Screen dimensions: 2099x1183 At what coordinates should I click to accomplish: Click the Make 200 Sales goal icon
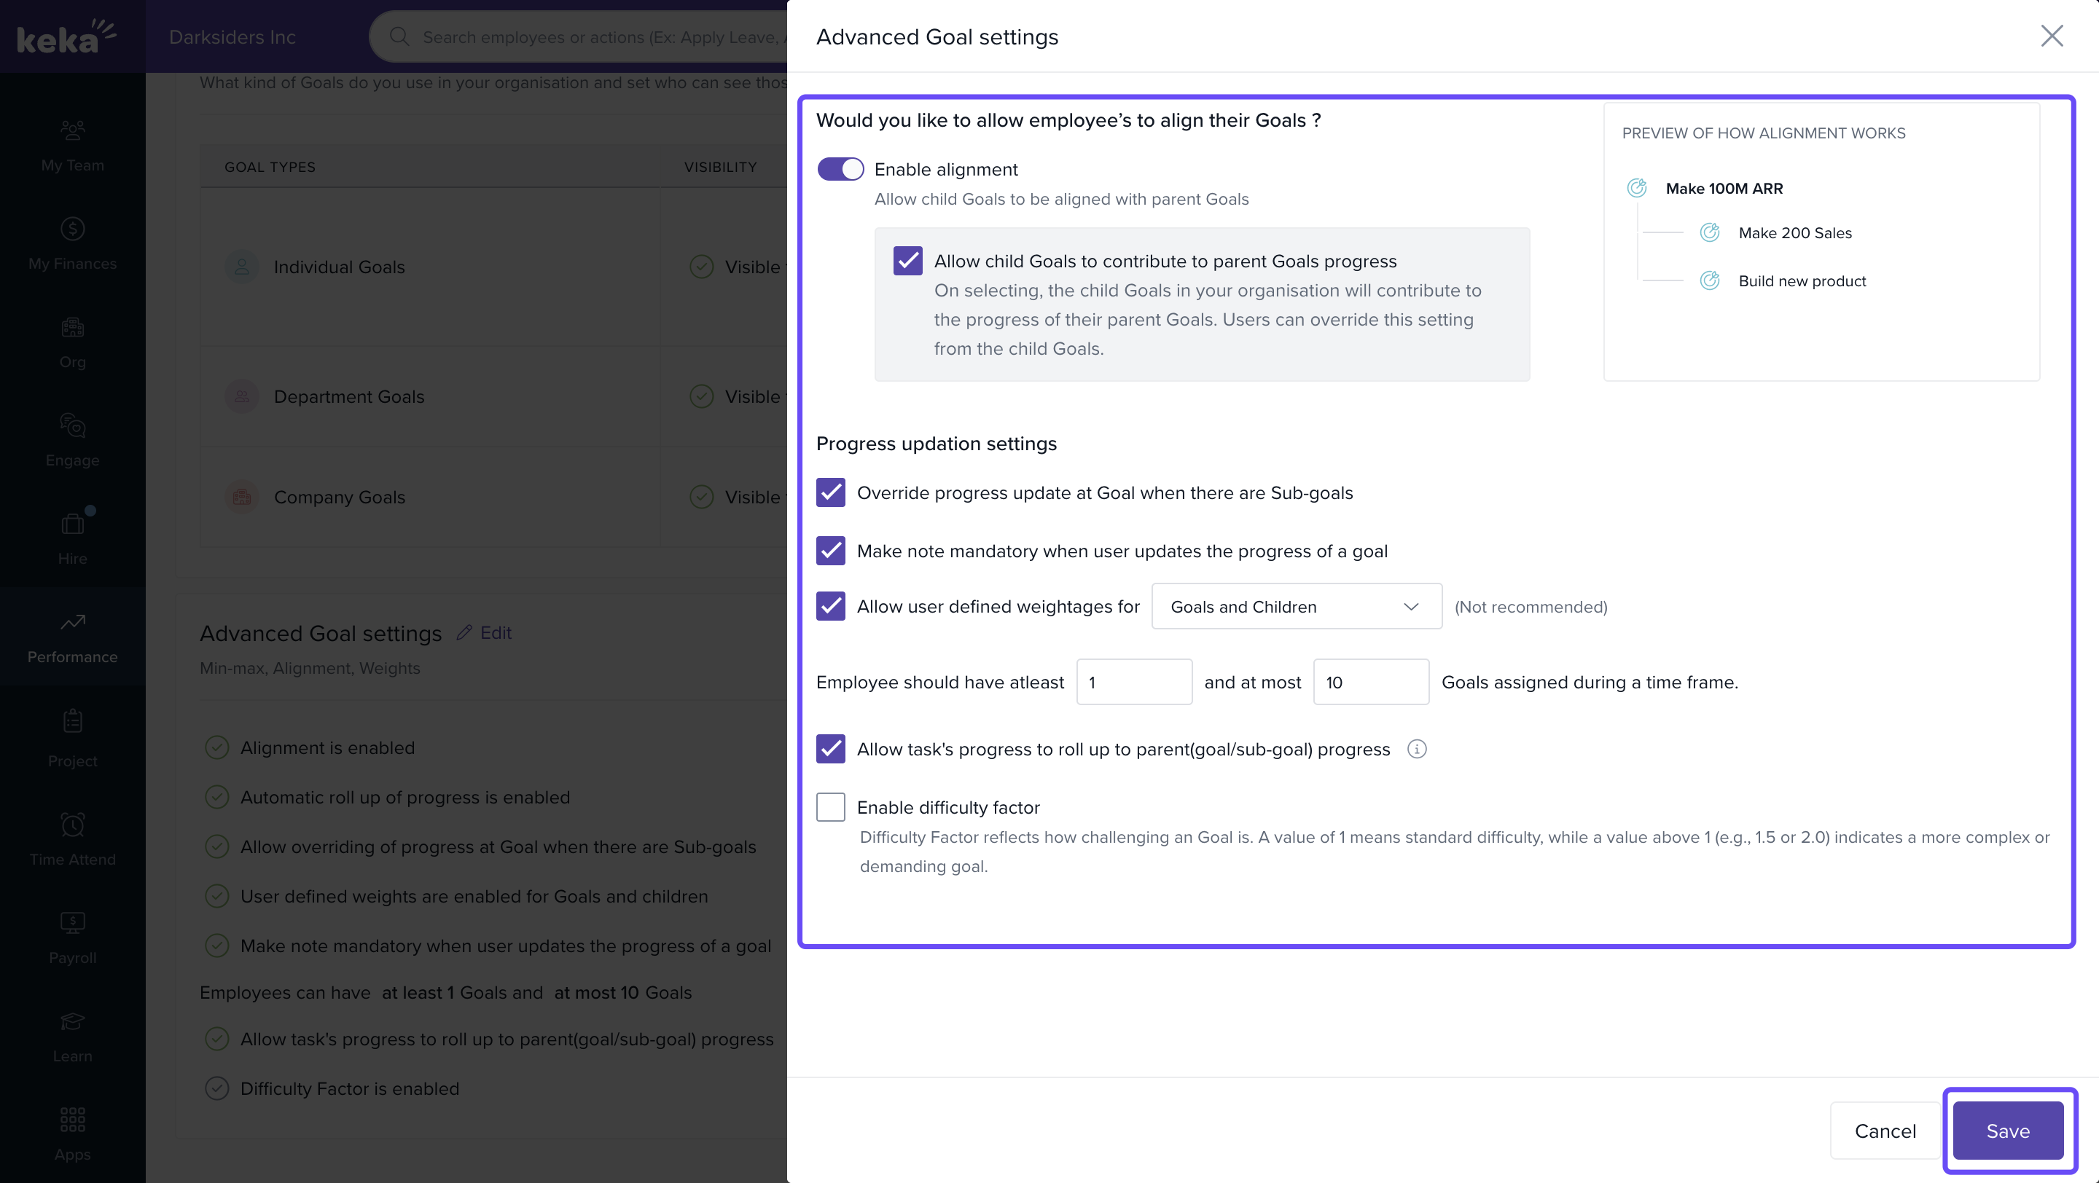click(x=1708, y=233)
